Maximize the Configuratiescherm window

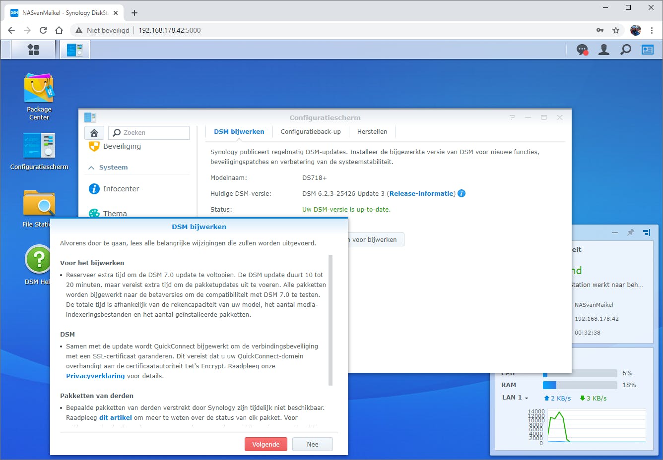tap(544, 117)
